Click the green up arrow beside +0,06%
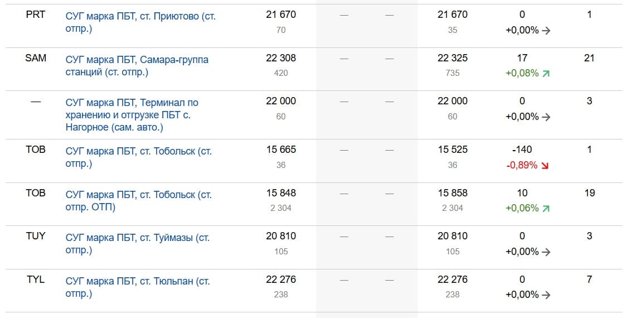This screenshot has height=318, width=628. [546, 209]
